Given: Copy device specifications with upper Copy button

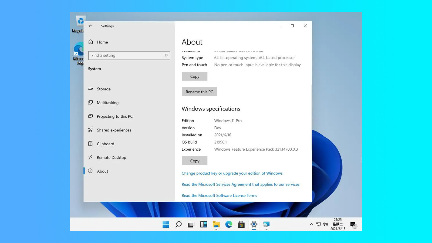Looking at the screenshot, I should [x=194, y=76].
